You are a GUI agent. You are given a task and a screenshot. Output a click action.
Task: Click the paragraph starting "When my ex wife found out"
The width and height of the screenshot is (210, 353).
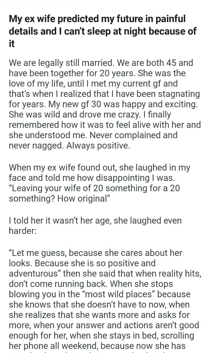coord(100,183)
